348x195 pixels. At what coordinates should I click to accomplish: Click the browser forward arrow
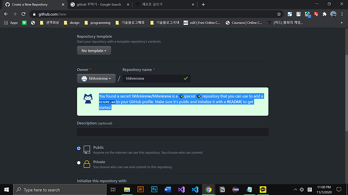click(x=15, y=14)
